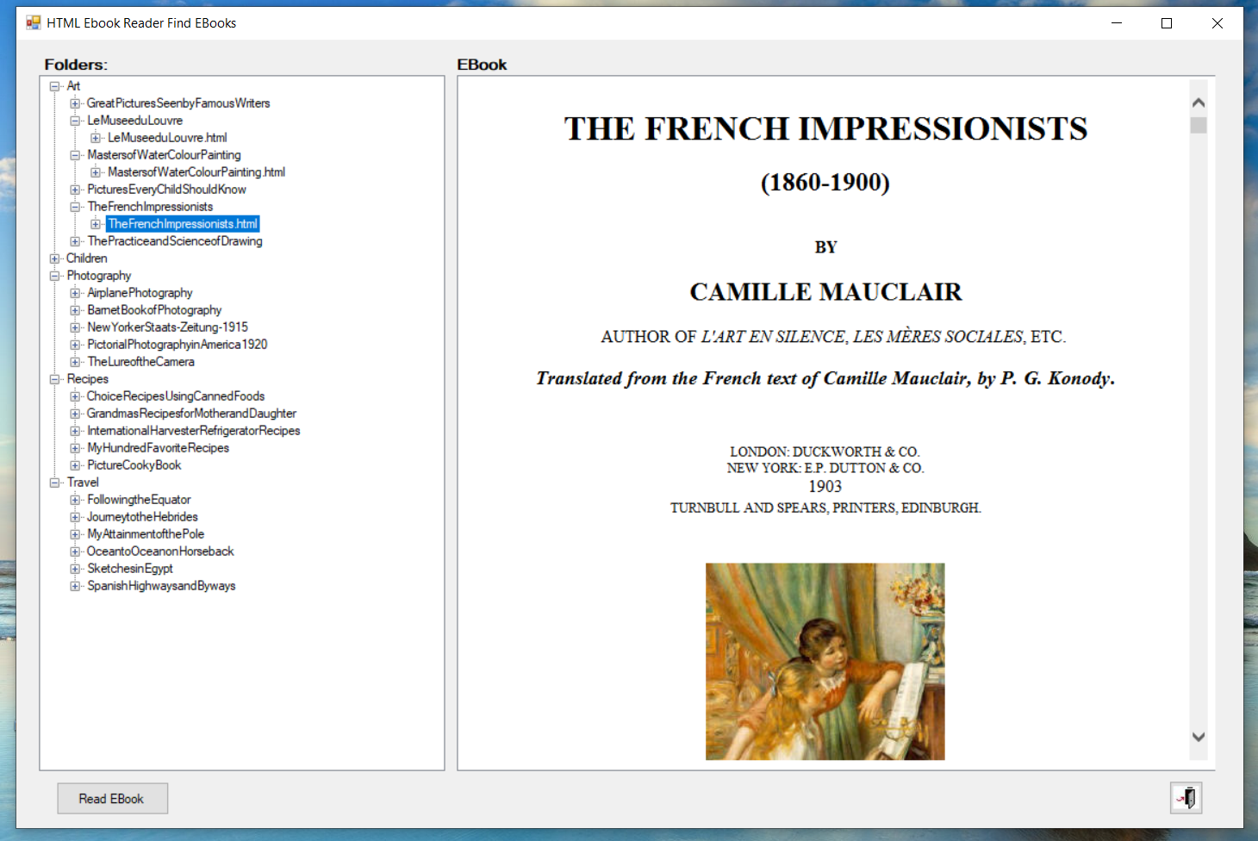Select the Children folder label

(87, 259)
